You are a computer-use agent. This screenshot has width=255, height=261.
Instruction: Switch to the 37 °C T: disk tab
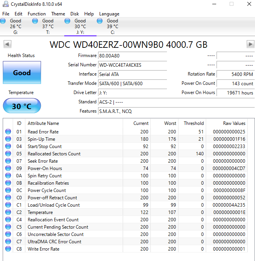[48, 26]
